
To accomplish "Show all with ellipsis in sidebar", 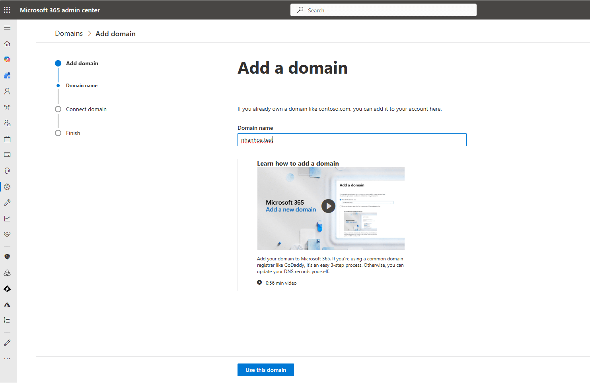I will coord(7,359).
